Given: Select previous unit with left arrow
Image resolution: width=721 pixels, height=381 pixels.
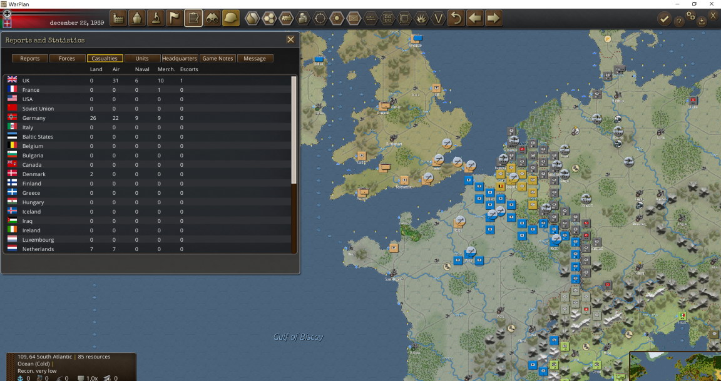Looking at the screenshot, I should pos(475,18).
